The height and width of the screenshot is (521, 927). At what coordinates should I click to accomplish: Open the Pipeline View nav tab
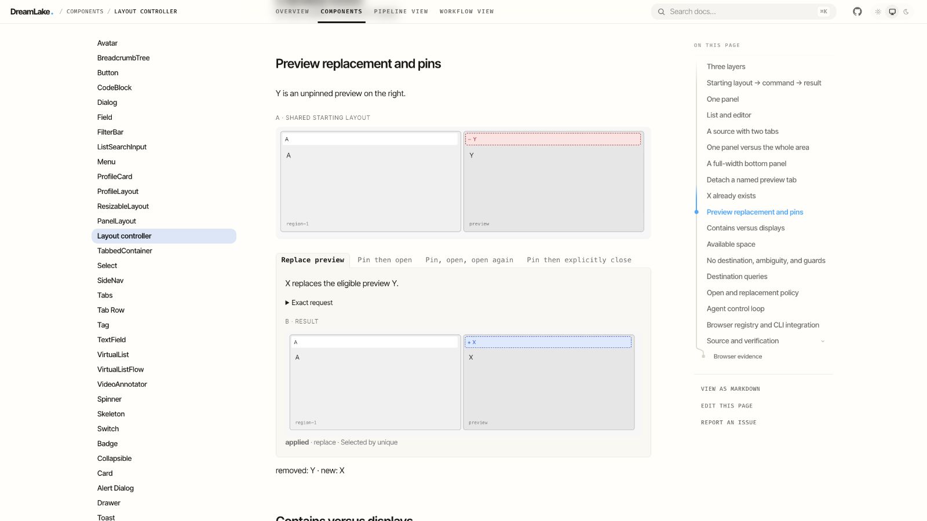401,12
